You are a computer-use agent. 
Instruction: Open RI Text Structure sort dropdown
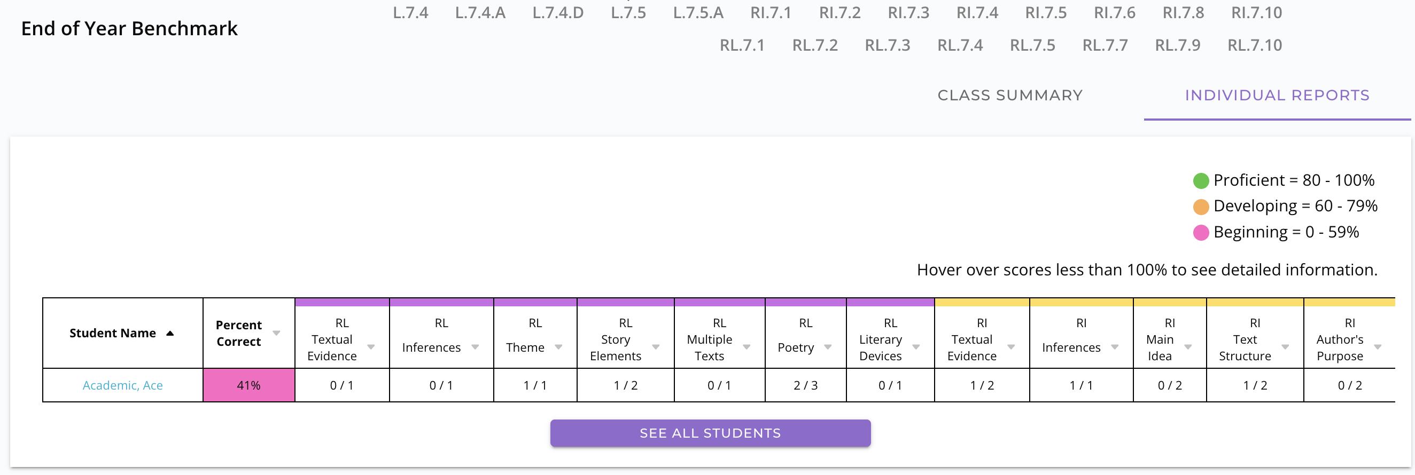[x=1285, y=347]
